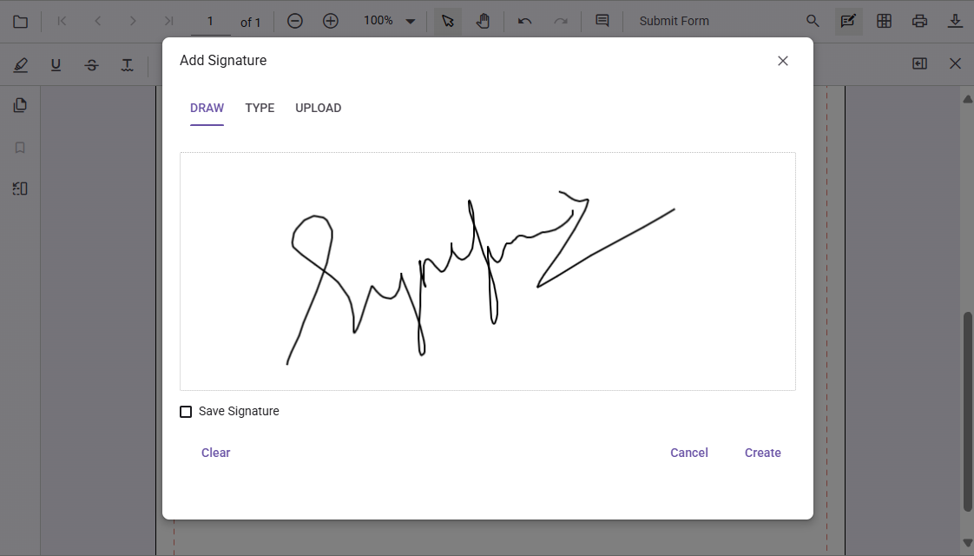Open the search tool
Viewport: 974px width, 556px height.
point(813,20)
